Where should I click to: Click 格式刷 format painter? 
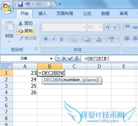tap(27, 38)
